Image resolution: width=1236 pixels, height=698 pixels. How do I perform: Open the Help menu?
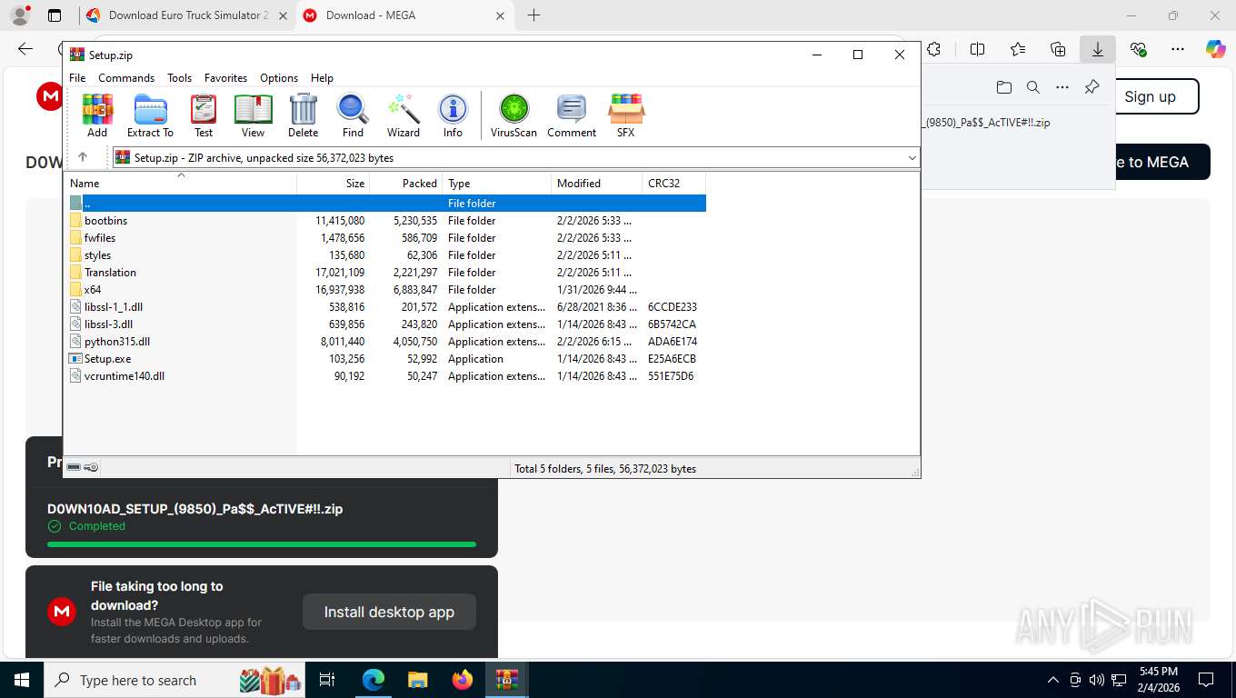(322, 78)
